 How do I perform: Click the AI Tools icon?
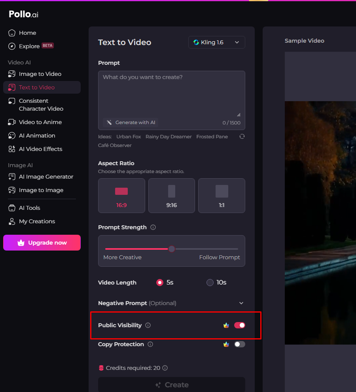[x=12, y=208]
